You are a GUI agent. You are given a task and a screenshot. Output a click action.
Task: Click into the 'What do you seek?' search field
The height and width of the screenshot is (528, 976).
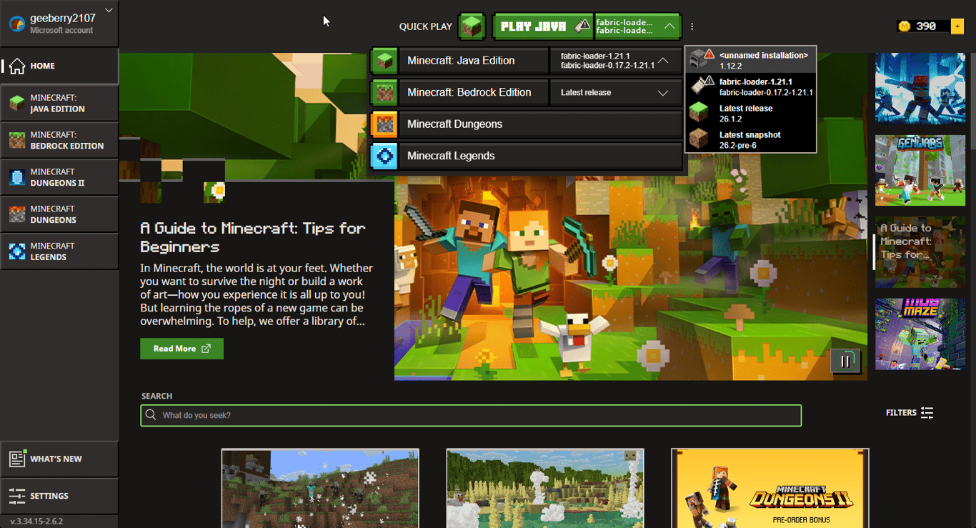pyautogui.click(x=471, y=415)
